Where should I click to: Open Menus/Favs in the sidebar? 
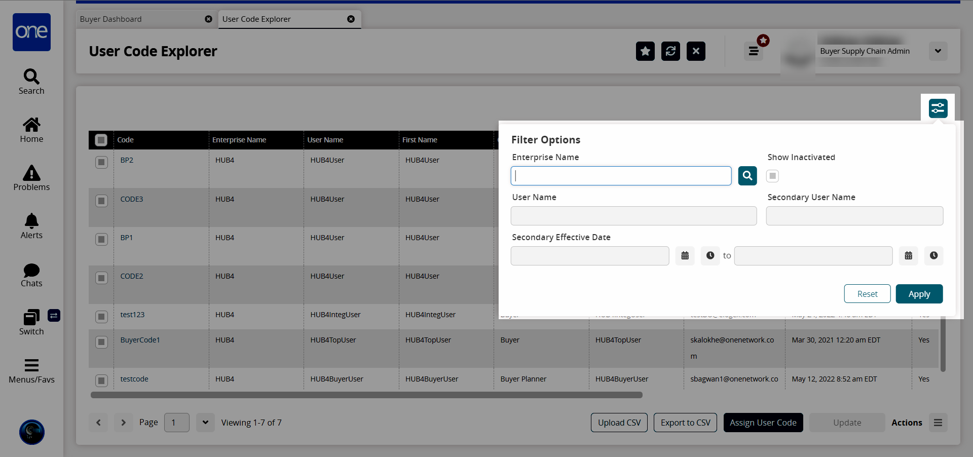31,371
